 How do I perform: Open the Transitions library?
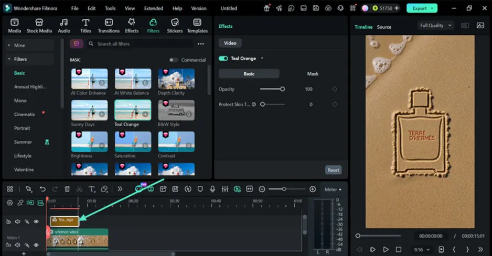[109, 26]
